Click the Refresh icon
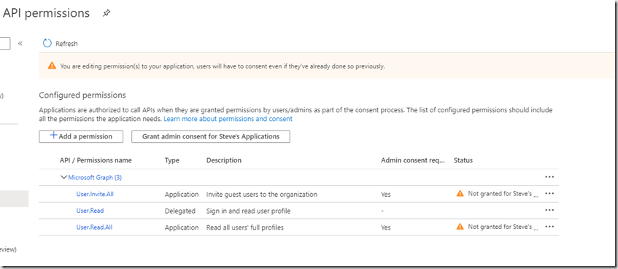This screenshot has height=269, width=618. point(47,43)
